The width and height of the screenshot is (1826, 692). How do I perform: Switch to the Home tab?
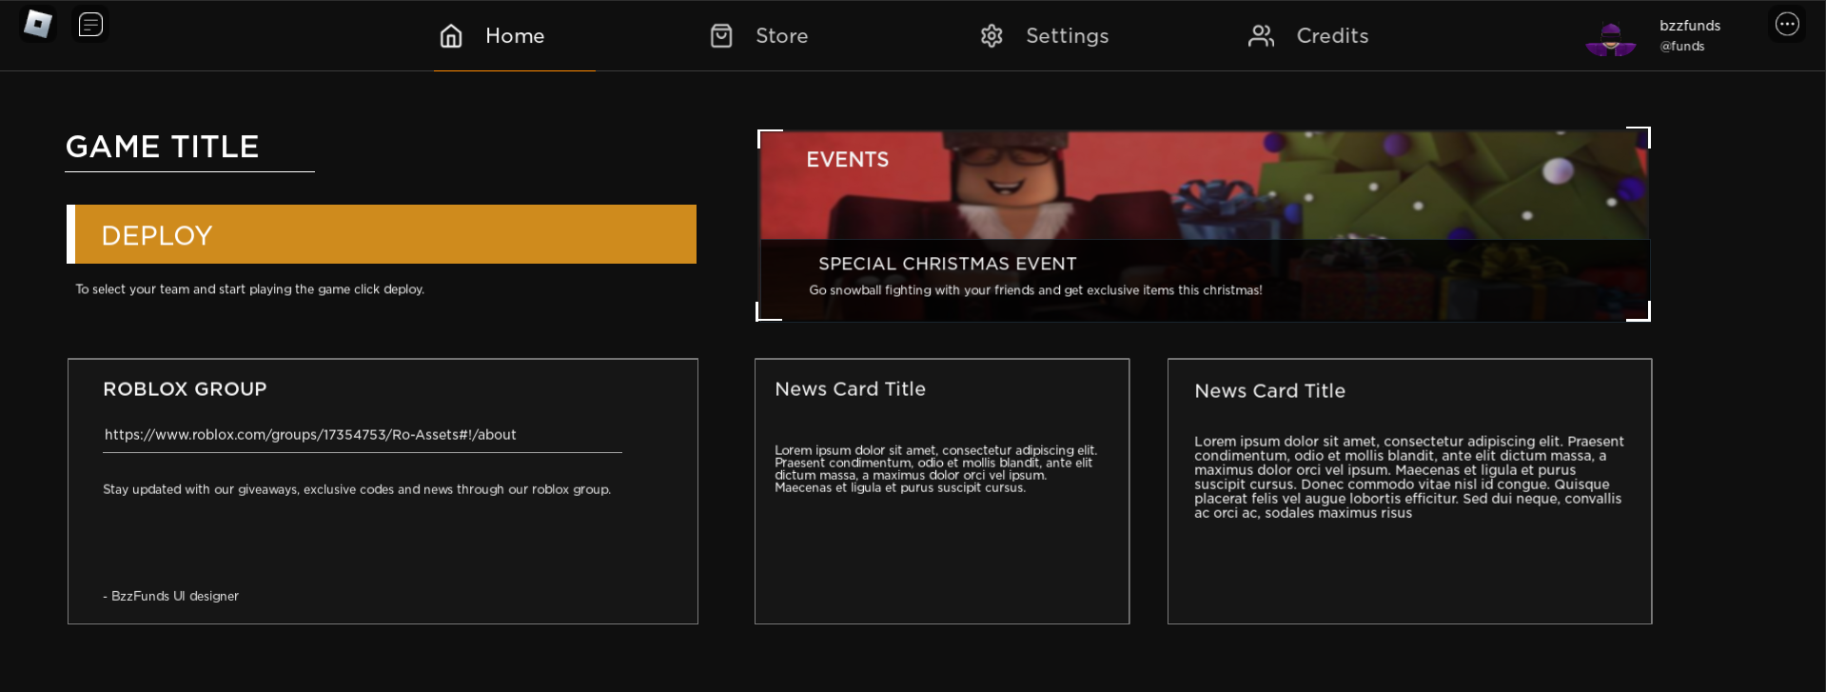click(x=515, y=36)
